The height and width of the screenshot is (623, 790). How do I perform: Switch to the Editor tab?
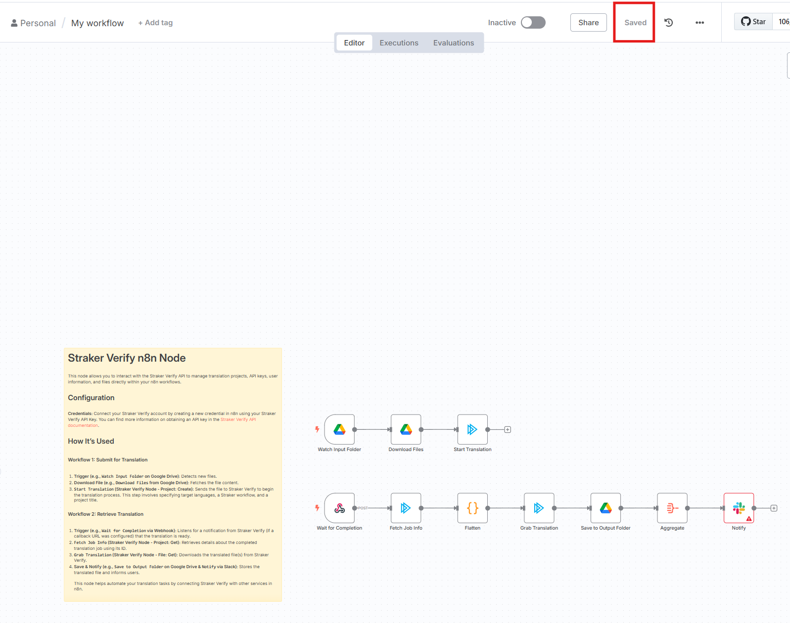[x=354, y=43]
